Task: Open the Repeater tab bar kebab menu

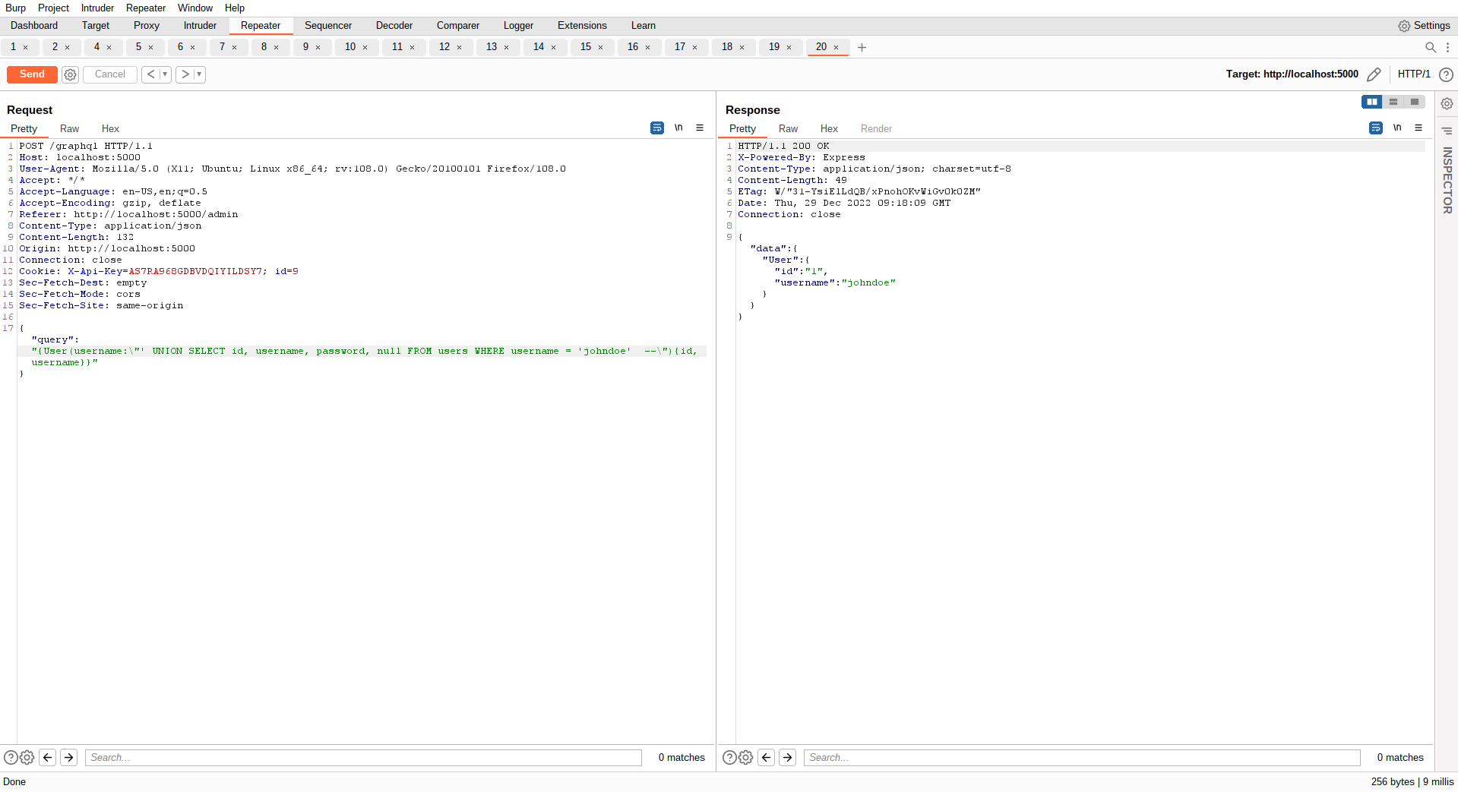Action: 1447,47
